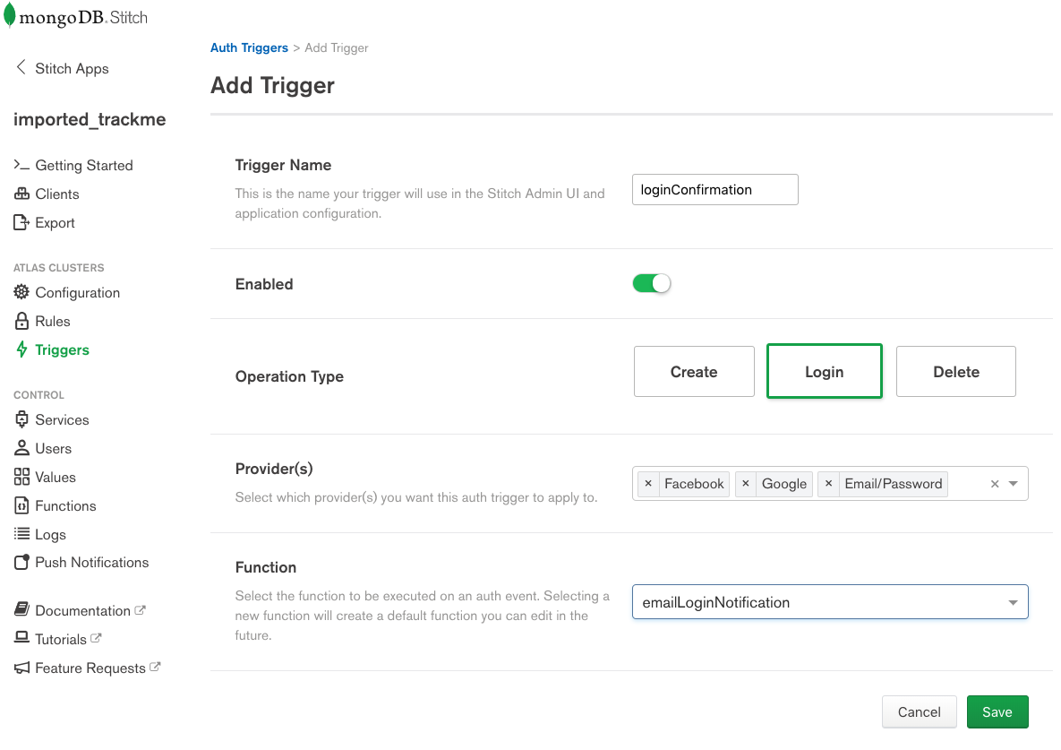1061x750 pixels.
Task: Click the Email/Password provider tag label
Action: coord(894,483)
